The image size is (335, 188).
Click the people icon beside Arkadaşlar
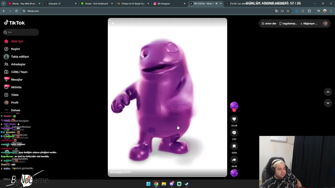click(6, 64)
